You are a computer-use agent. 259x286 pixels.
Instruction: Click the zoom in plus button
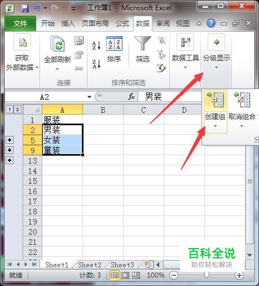pos(239,275)
